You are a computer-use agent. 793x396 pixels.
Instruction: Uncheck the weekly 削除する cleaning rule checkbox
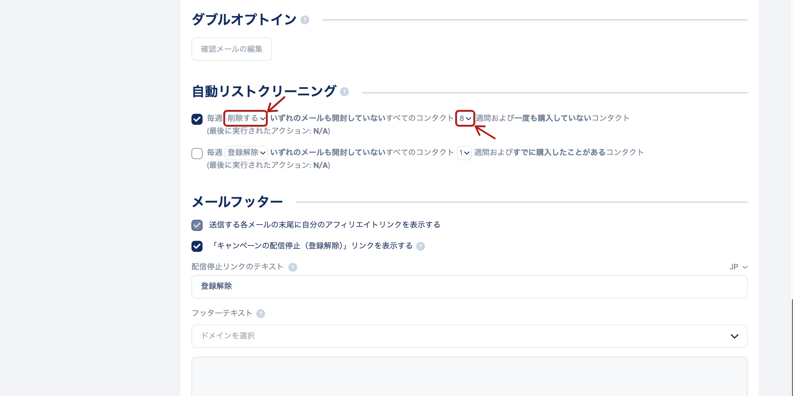point(197,119)
